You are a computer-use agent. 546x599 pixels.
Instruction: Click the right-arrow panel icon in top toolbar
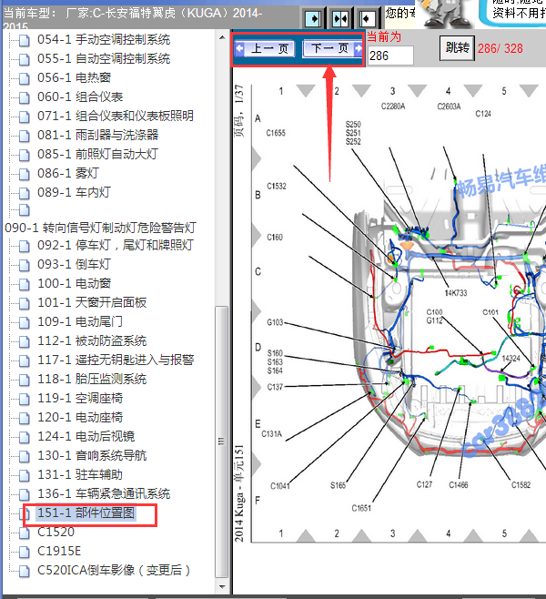(313, 18)
